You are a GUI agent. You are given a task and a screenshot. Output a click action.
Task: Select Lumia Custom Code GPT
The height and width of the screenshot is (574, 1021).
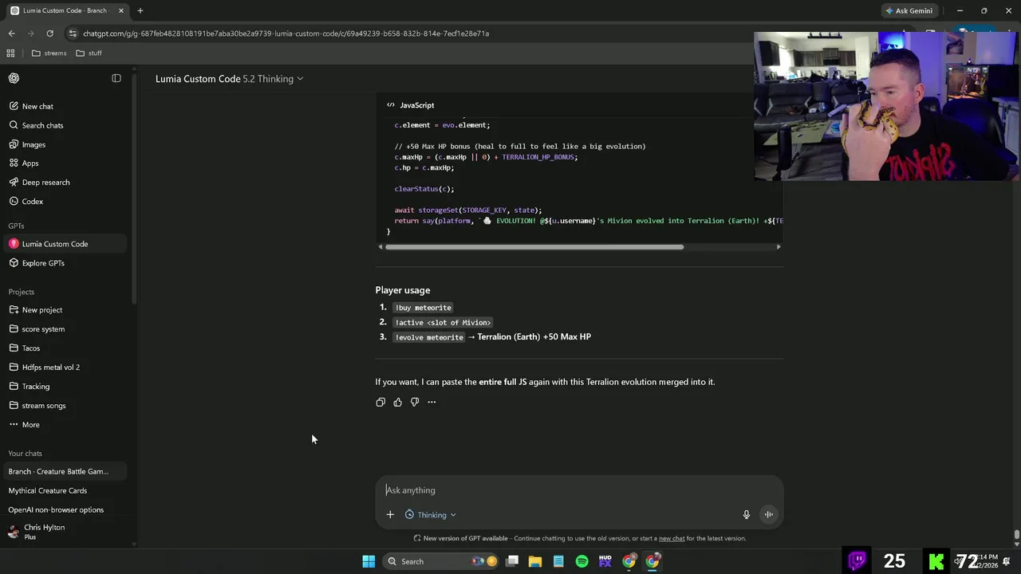coord(64,244)
